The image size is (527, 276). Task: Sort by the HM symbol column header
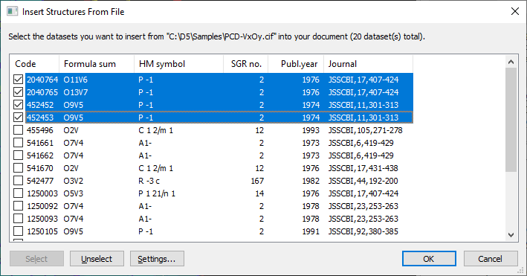[179, 64]
